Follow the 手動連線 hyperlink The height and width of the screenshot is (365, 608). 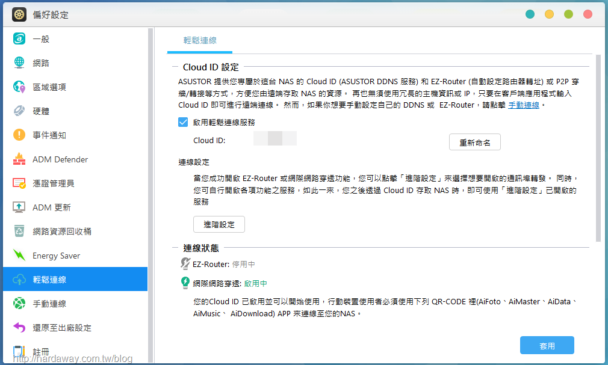(524, 105)
